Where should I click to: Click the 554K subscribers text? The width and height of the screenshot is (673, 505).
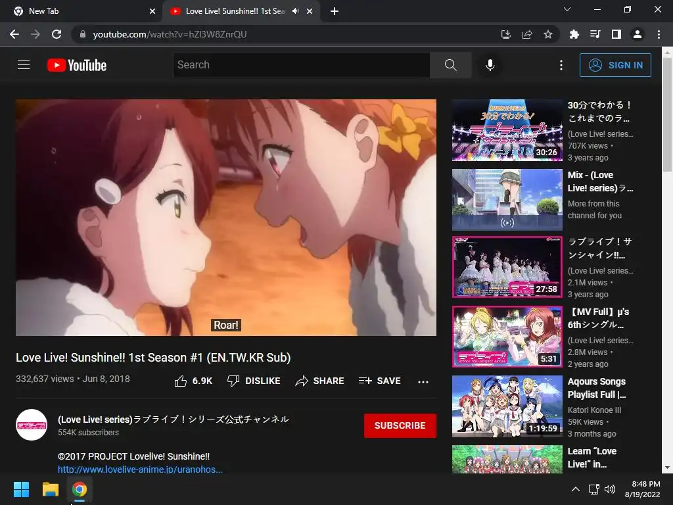[x=89, y=433]
